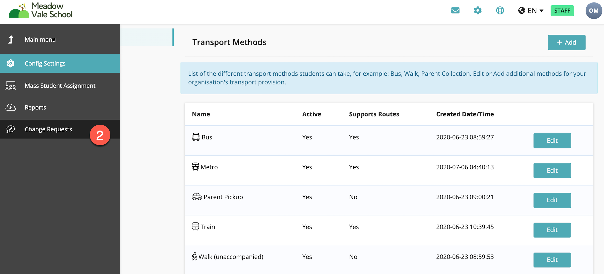Go to Main menu in sidebar

coord(40,40)
